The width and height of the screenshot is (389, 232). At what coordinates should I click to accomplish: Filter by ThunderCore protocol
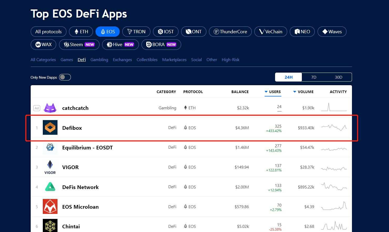click(x=230, y=31)
